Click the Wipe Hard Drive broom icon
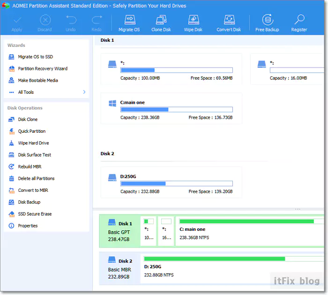 click(x=12, y=143)
